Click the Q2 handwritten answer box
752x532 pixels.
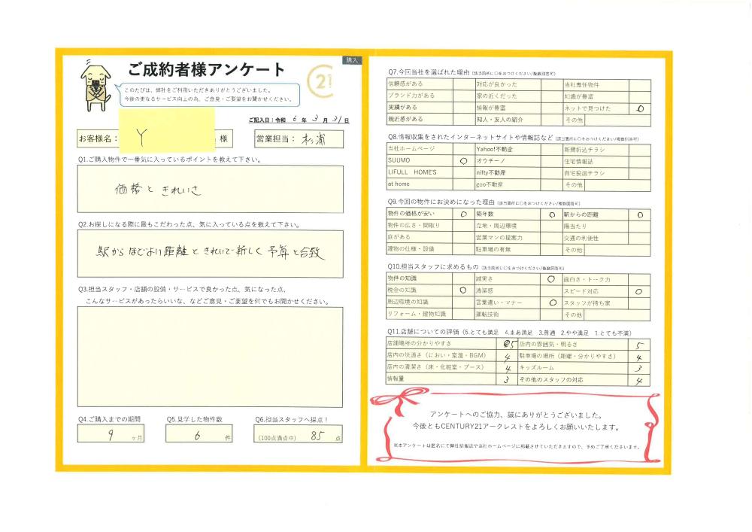(210, 254)
